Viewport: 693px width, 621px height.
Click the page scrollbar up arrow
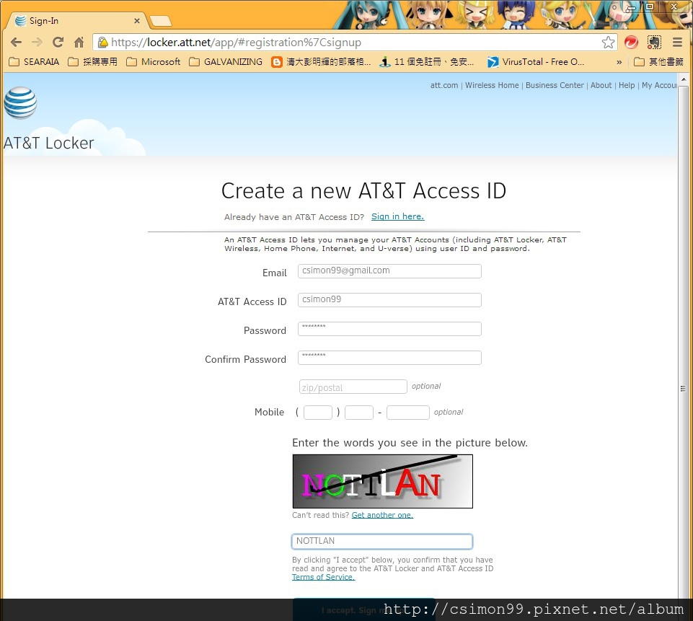tap(684, 80)
